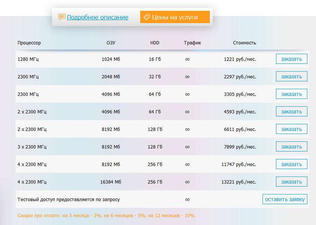The width and height of the screenshot is (316, 225).
Task: Click the infinity symbol in the test access row
Action: point(187,200)
